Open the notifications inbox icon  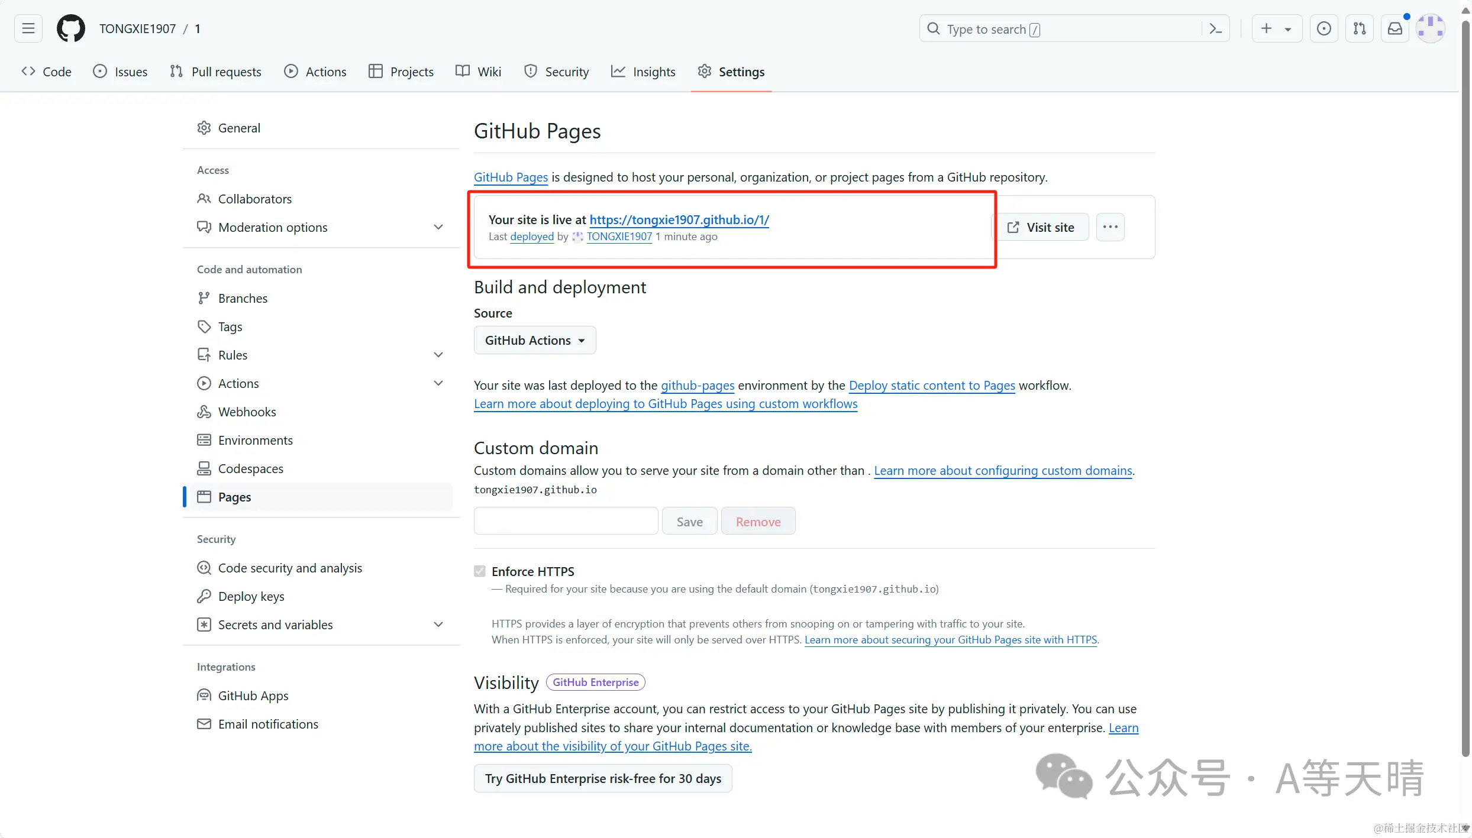[1395, 28]
